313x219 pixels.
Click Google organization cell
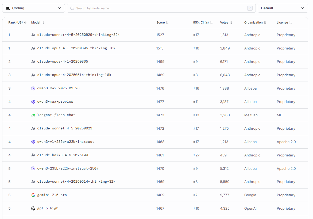click(250, 195)
